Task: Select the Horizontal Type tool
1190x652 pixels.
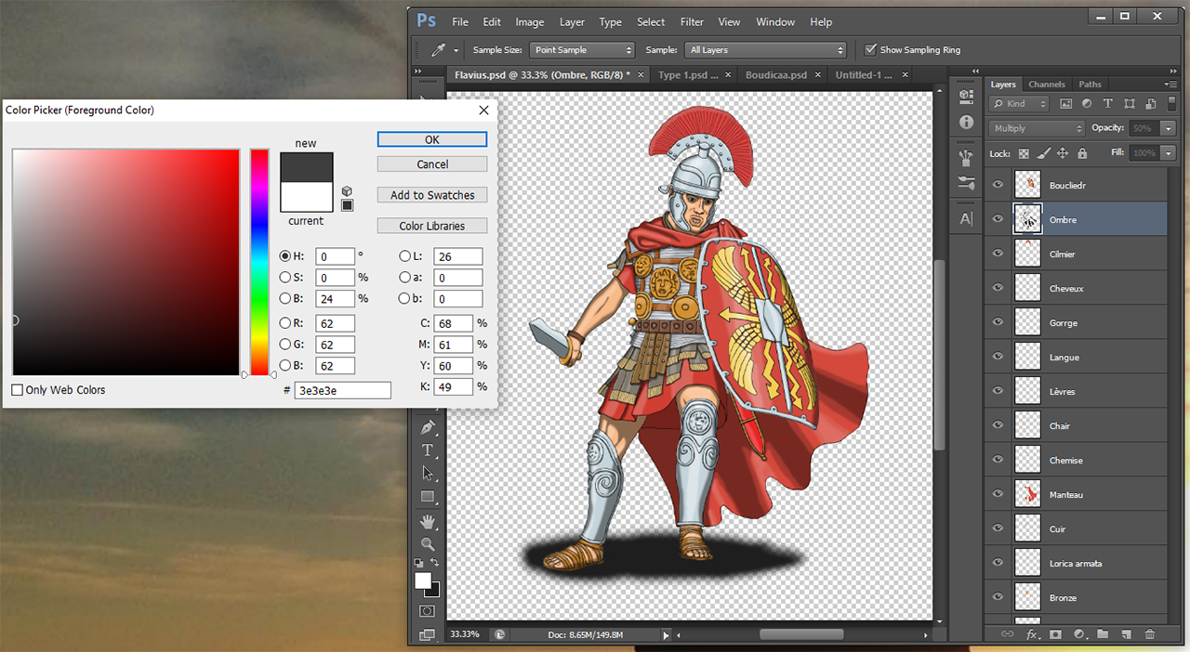Action: click(x=428, y=450)
